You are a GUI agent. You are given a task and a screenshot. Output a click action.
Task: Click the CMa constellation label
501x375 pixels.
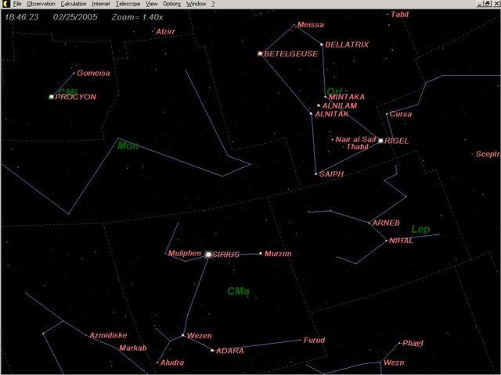click(238, 291)
